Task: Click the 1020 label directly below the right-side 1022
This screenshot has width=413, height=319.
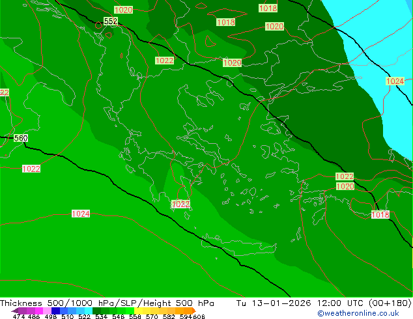Action: tap(345, 187)
